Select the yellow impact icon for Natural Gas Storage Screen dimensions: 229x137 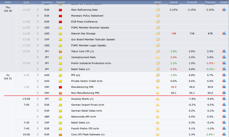pyautogui.click(x=60, y=34)
